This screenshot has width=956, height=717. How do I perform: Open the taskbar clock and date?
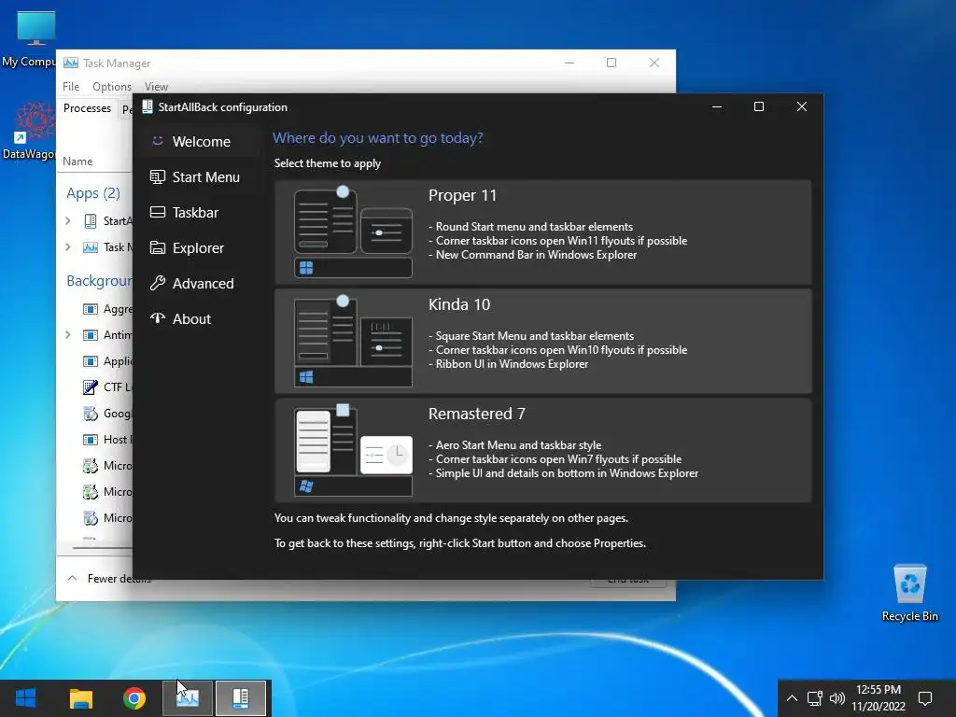pyautogui.click(x=879, y=698)
